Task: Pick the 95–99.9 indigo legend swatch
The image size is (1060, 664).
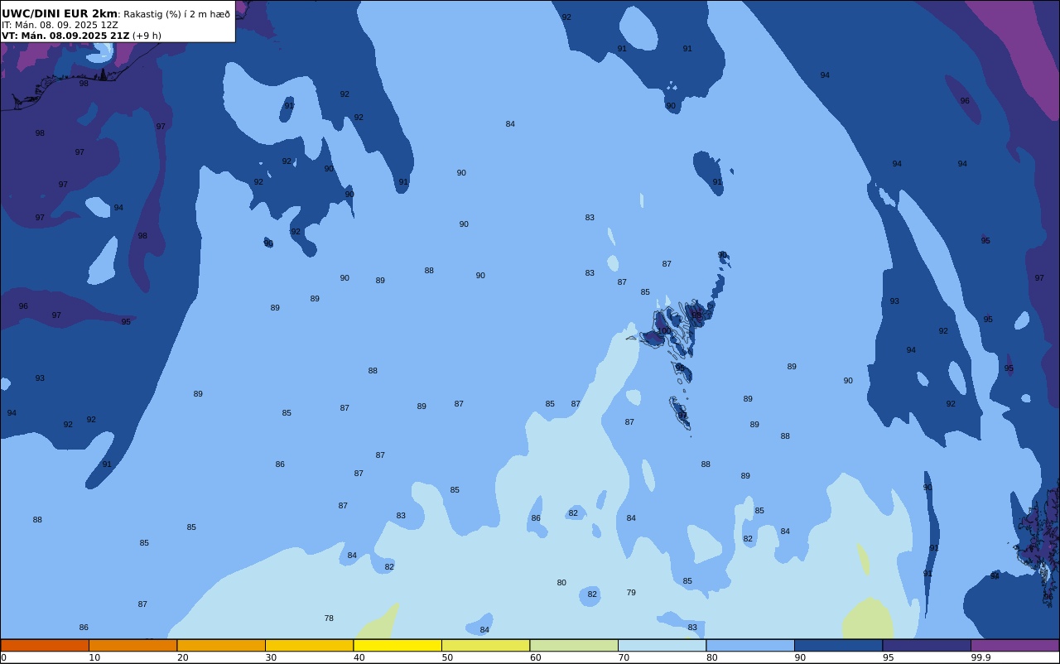Action: coord(927,645)
